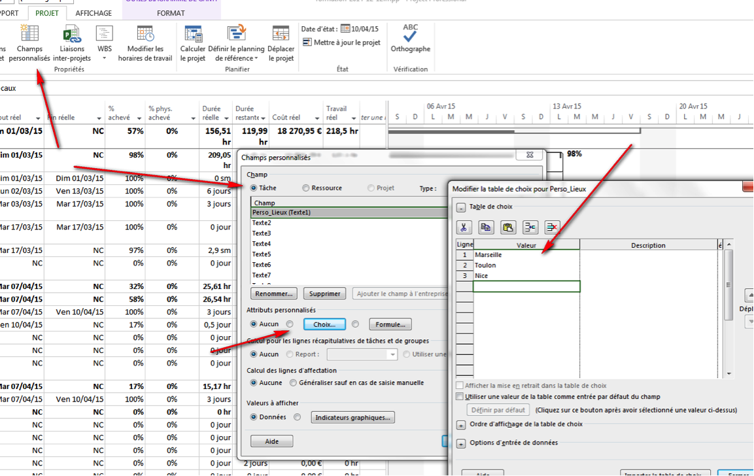This screenshot has height=476, width=754.
Task: Click the Indicateurs graphiques... button
Action: pyautogui.click(x=352, y=417)
